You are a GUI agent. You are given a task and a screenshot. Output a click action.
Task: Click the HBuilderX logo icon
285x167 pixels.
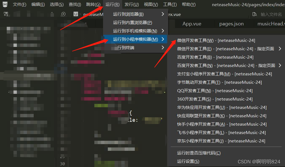(x=5, y=4)
